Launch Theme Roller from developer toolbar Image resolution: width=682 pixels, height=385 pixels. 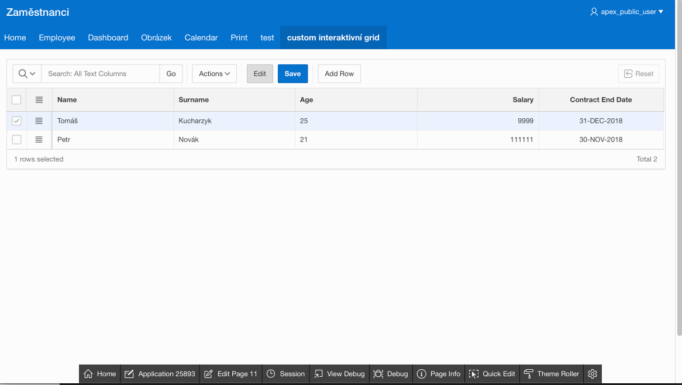pos(552,374)
